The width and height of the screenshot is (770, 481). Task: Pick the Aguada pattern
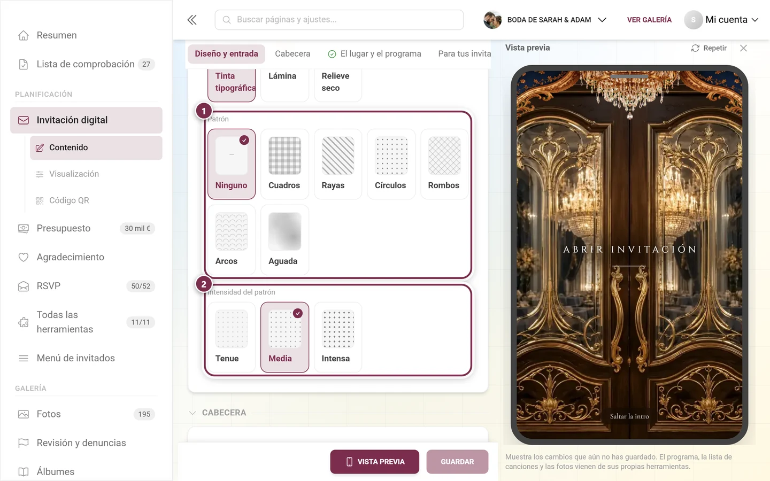pos(284,240)
